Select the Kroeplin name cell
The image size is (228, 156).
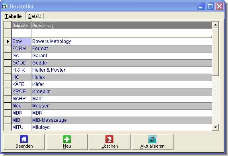click(122, 92)
